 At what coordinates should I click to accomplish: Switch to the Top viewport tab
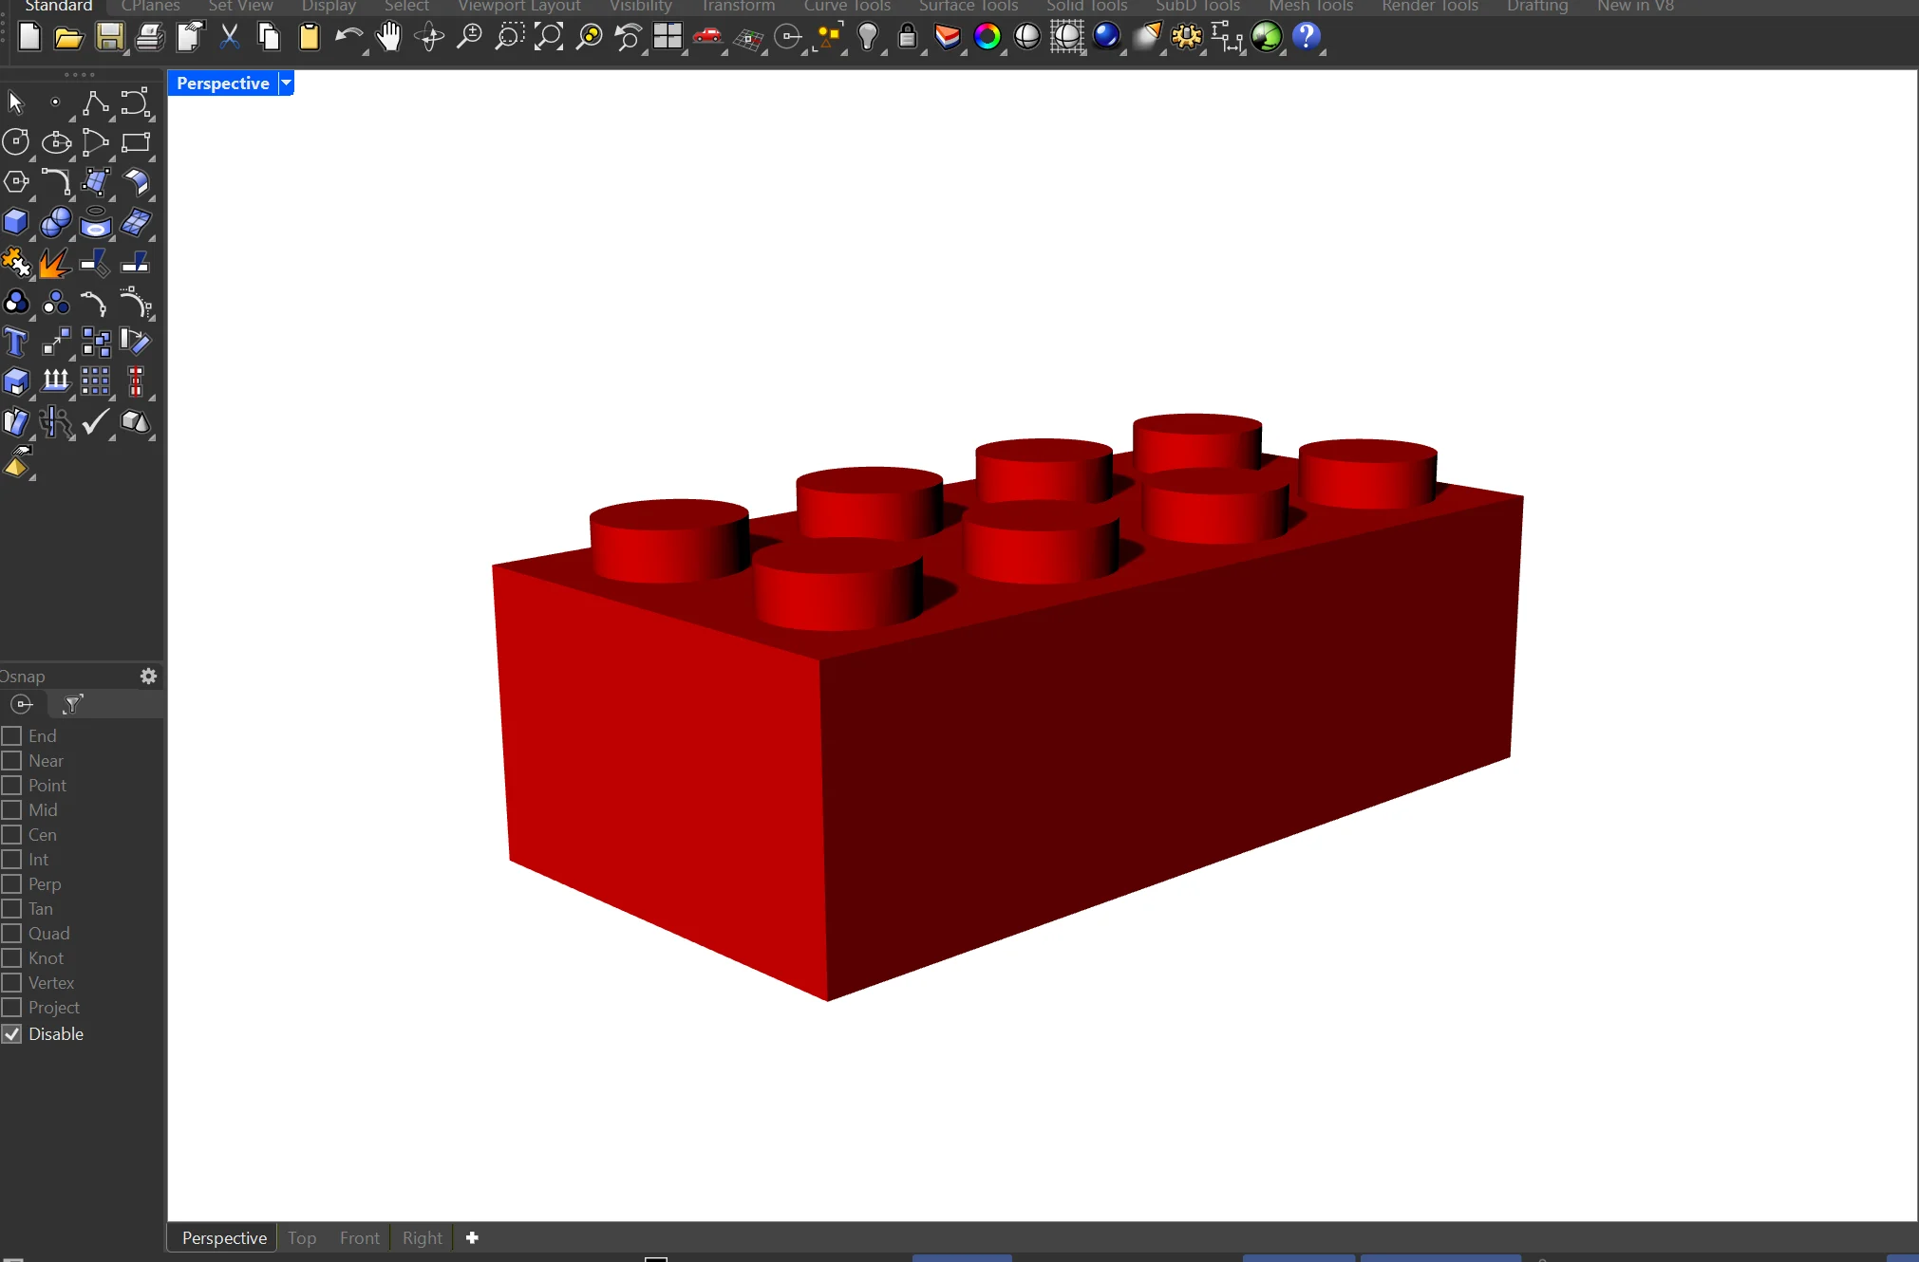[302, 1238]
